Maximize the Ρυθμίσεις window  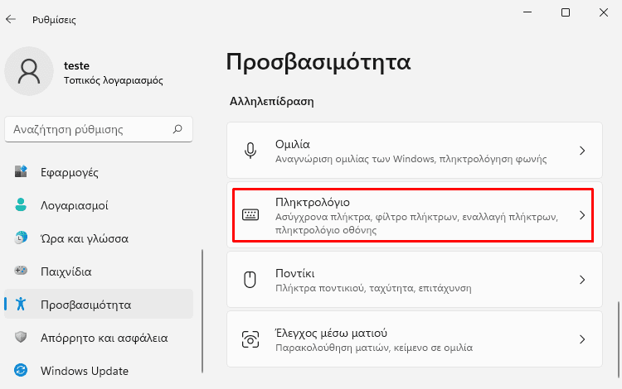pos(566,12)
